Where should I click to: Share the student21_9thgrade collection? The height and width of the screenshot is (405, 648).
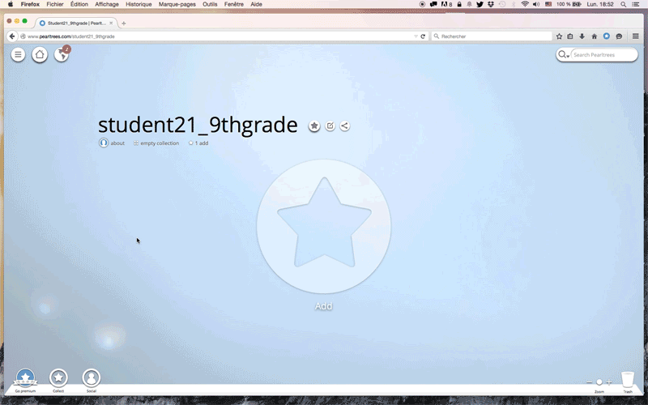pyautogui.click(x=345, y=126)
